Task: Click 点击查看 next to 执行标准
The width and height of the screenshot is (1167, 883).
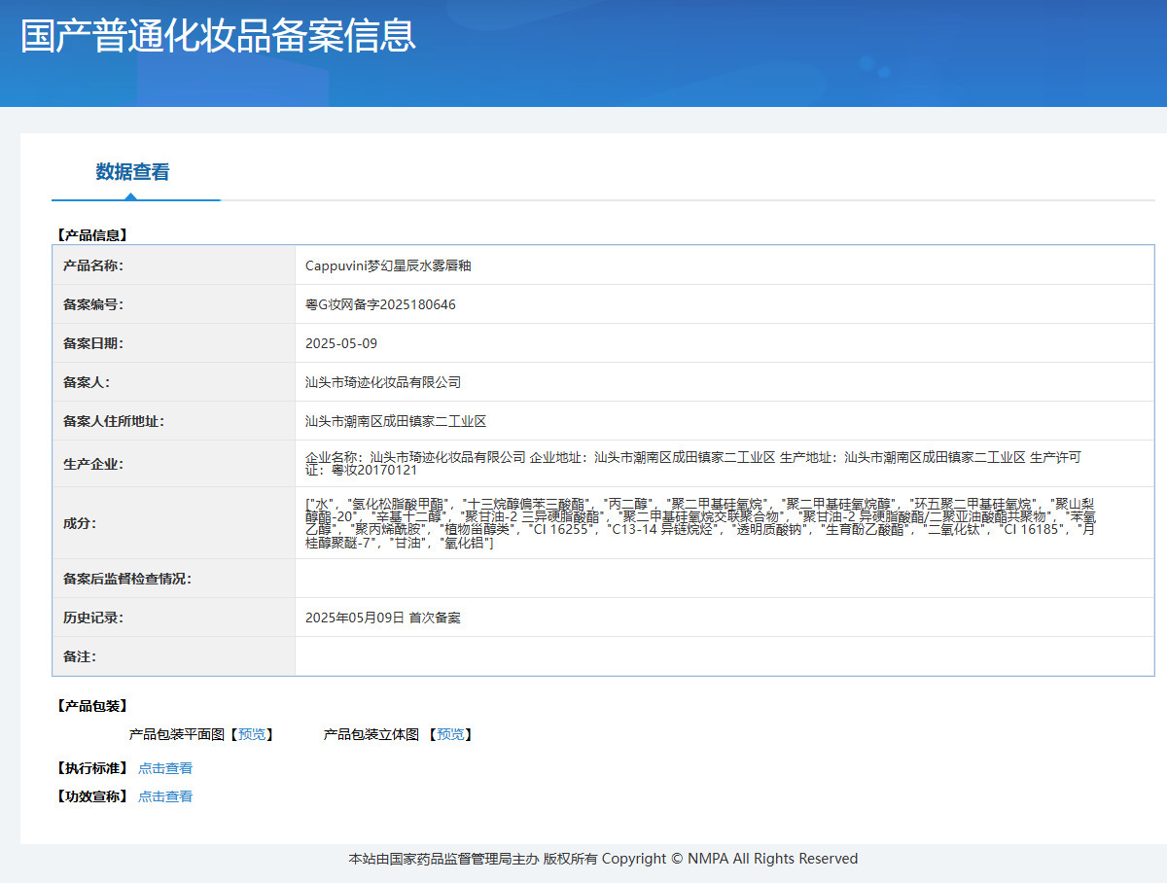Action: tap(165, 768)
